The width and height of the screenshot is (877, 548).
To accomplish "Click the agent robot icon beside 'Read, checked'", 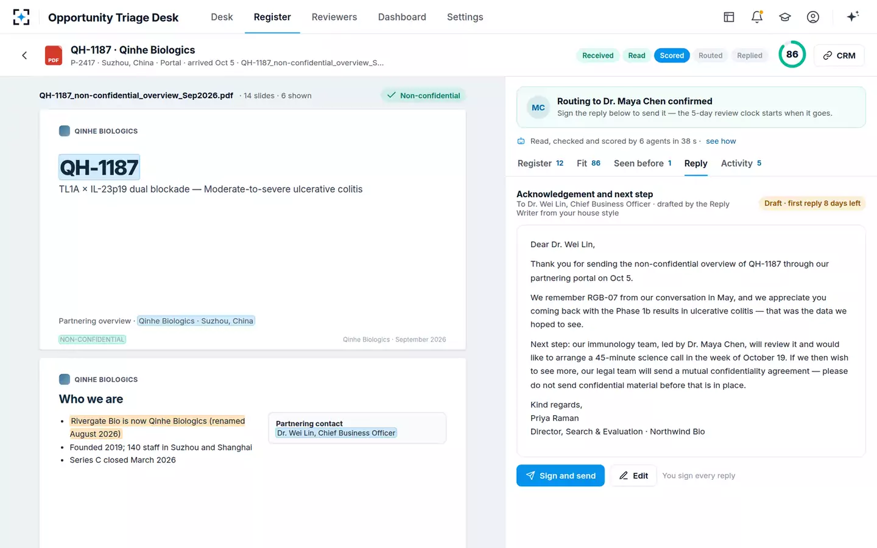I will (521, 141).
